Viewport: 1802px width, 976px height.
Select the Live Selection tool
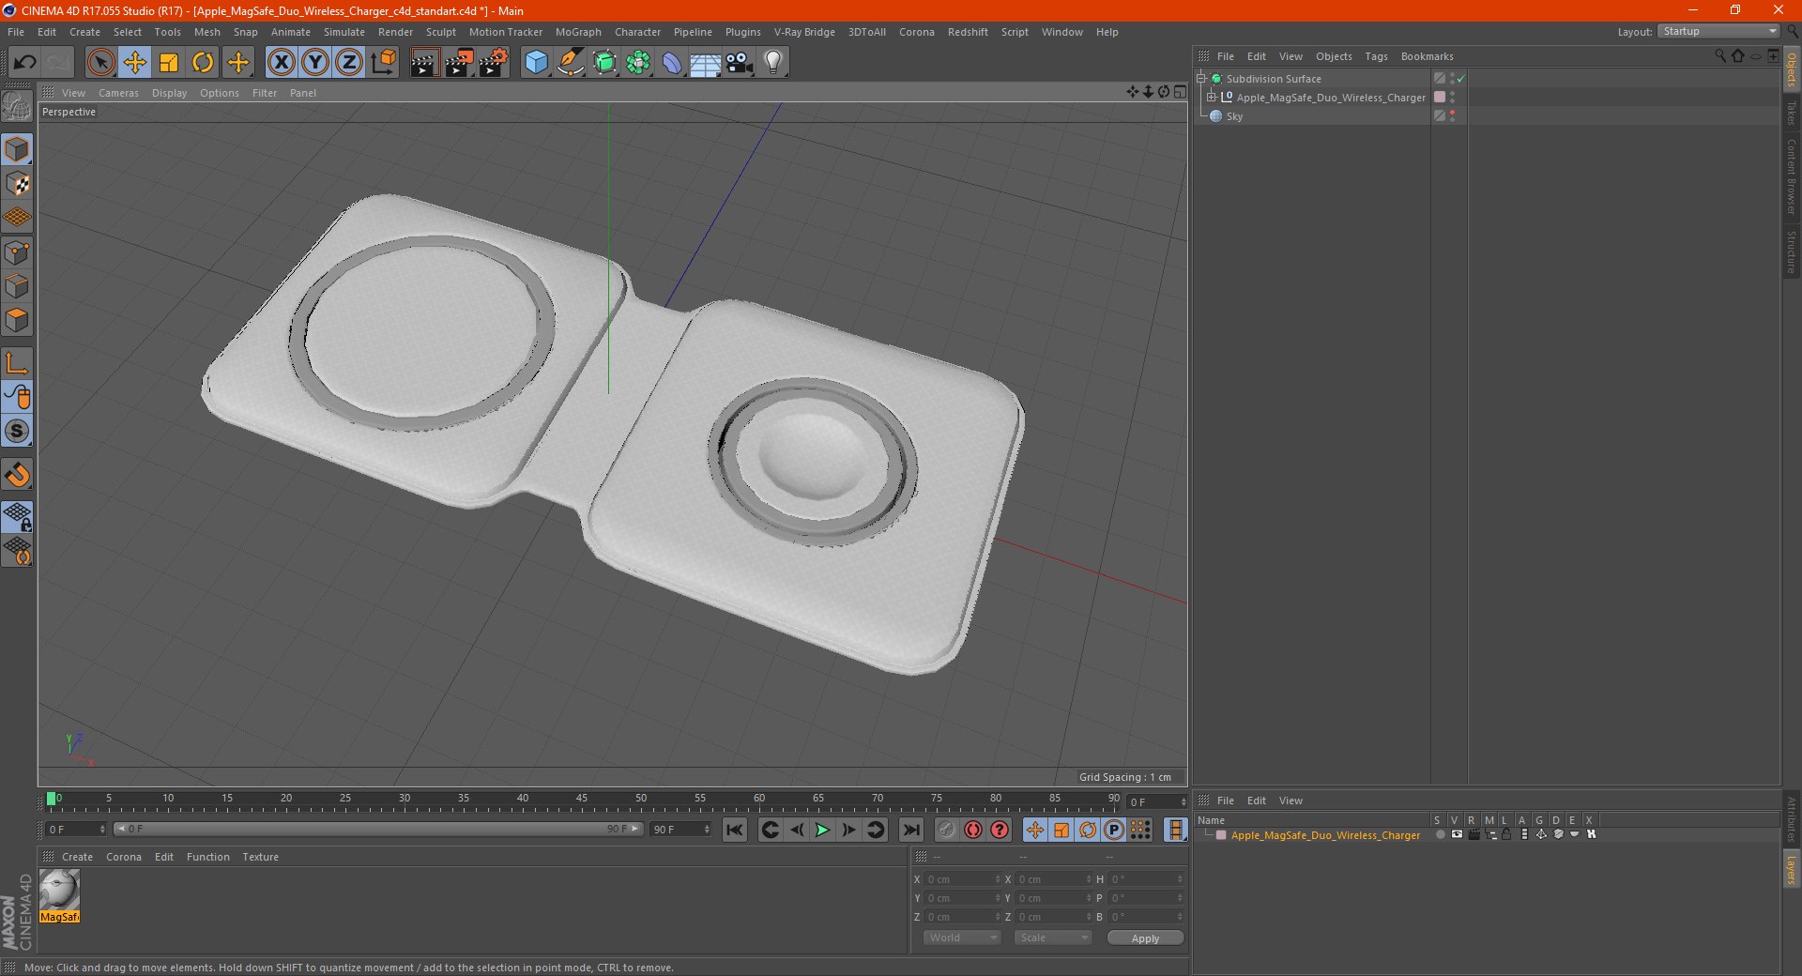click(100, 63)
